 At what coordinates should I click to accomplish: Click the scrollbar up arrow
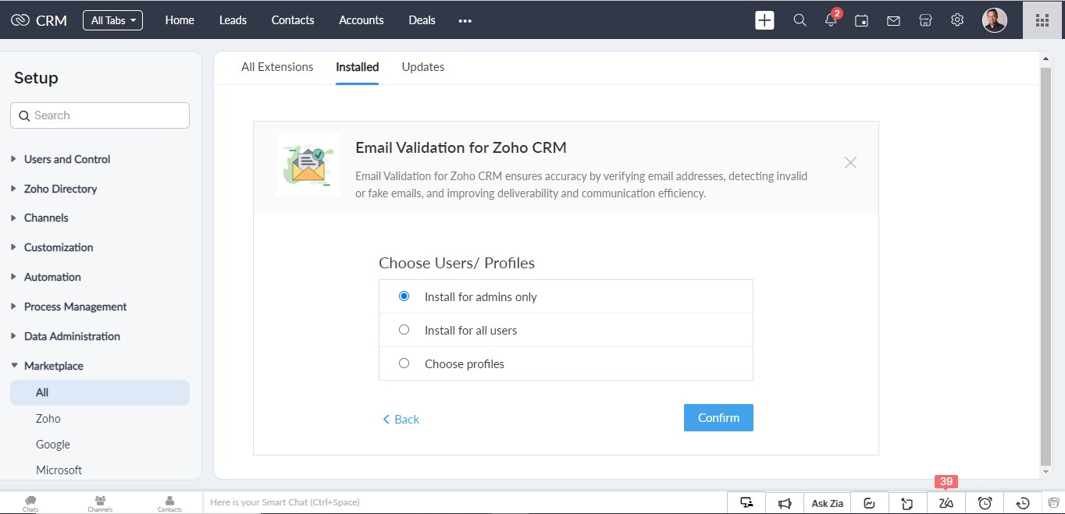pyautogui.click(x=1046, y=58)
